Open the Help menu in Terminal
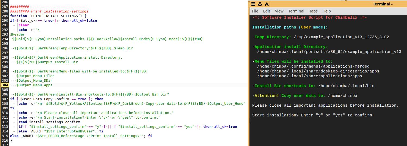 (x=327, y=11)
